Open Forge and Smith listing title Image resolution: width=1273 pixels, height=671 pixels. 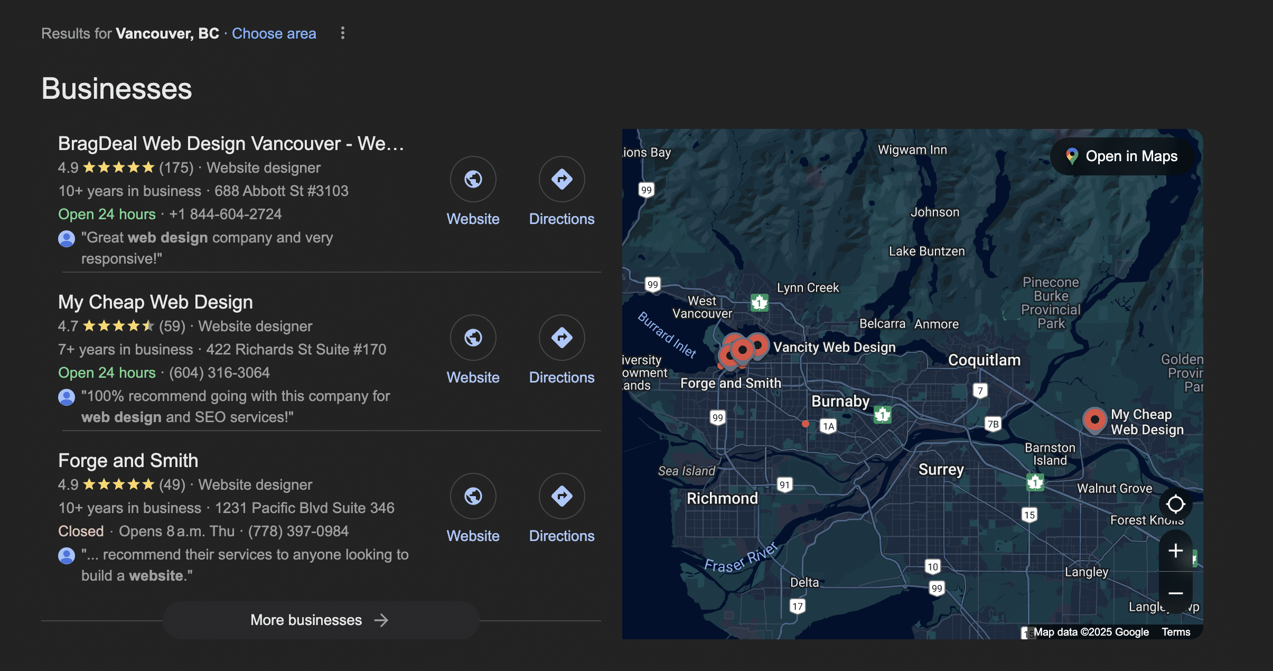[x=128, y=461]
